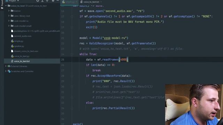Click the Scratches and Consoles icon
223x125 pixels.
coord(9,71)
